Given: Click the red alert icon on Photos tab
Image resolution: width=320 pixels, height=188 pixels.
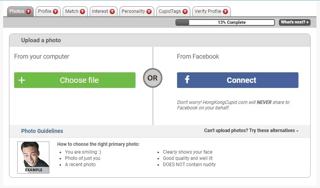Looking at the screenshot, I should 29,12.
